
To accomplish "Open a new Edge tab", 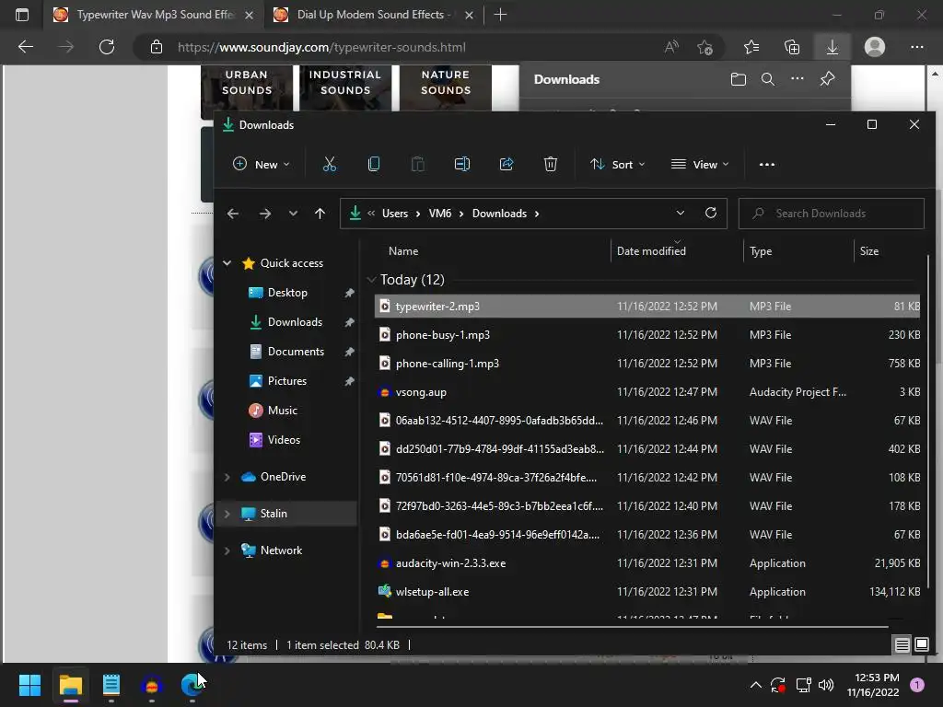I will (x=500, y=15).
